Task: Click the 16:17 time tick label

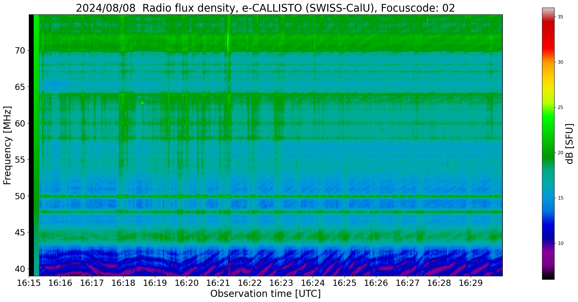Action: pos(92,283)
